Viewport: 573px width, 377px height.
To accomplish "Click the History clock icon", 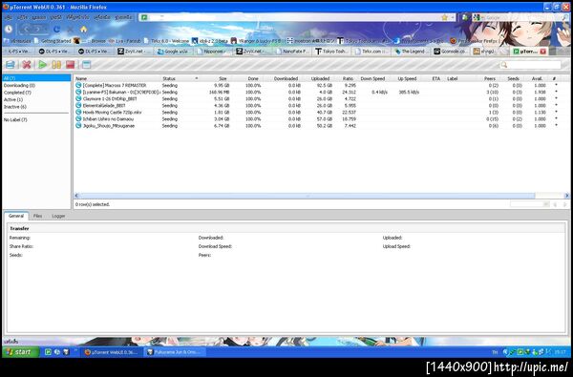I will [x=9, y=29].
